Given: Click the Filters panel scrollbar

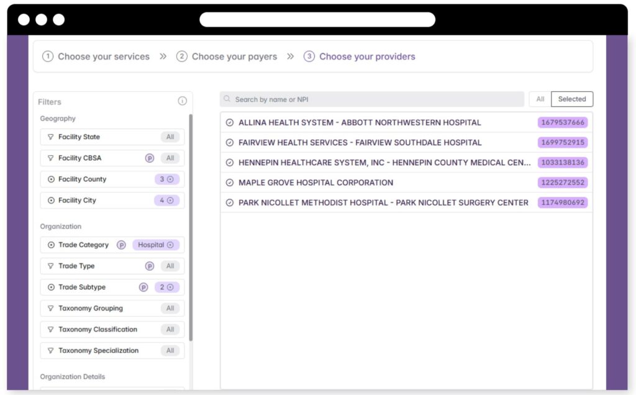Looking at the screenshot, I should (191, 227).
